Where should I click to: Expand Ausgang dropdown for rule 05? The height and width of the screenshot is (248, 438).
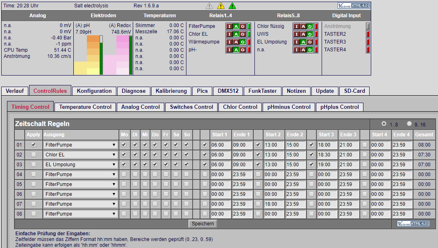coord(80,184)
